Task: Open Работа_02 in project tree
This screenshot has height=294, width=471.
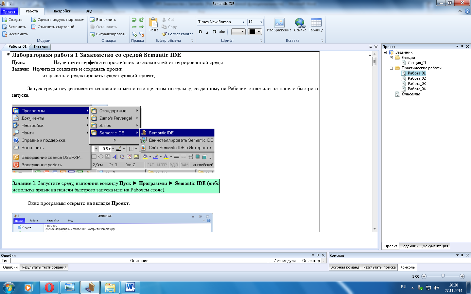Action: point(417,78)
